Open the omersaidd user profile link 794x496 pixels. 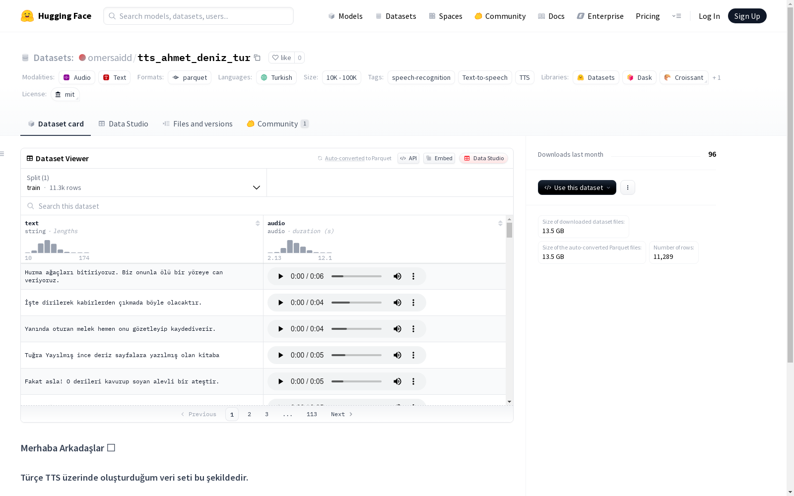[110, 58]
